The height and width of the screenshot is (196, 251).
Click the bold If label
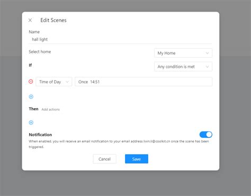30,65
